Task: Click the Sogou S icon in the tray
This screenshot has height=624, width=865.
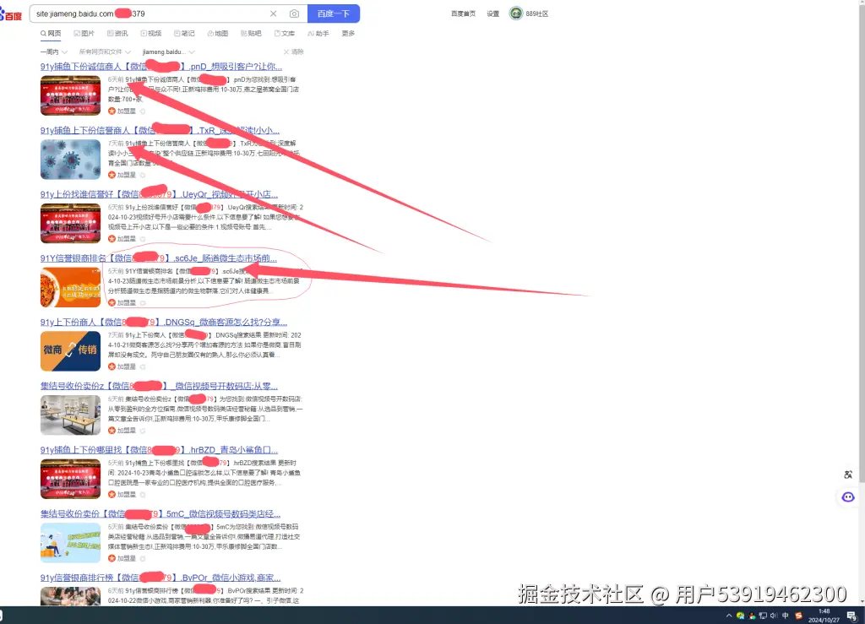Action: 798,616
